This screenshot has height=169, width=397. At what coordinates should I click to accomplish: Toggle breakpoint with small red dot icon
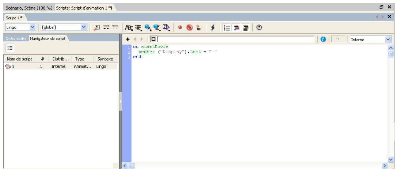pyautogui.click(x=180, y=27)
